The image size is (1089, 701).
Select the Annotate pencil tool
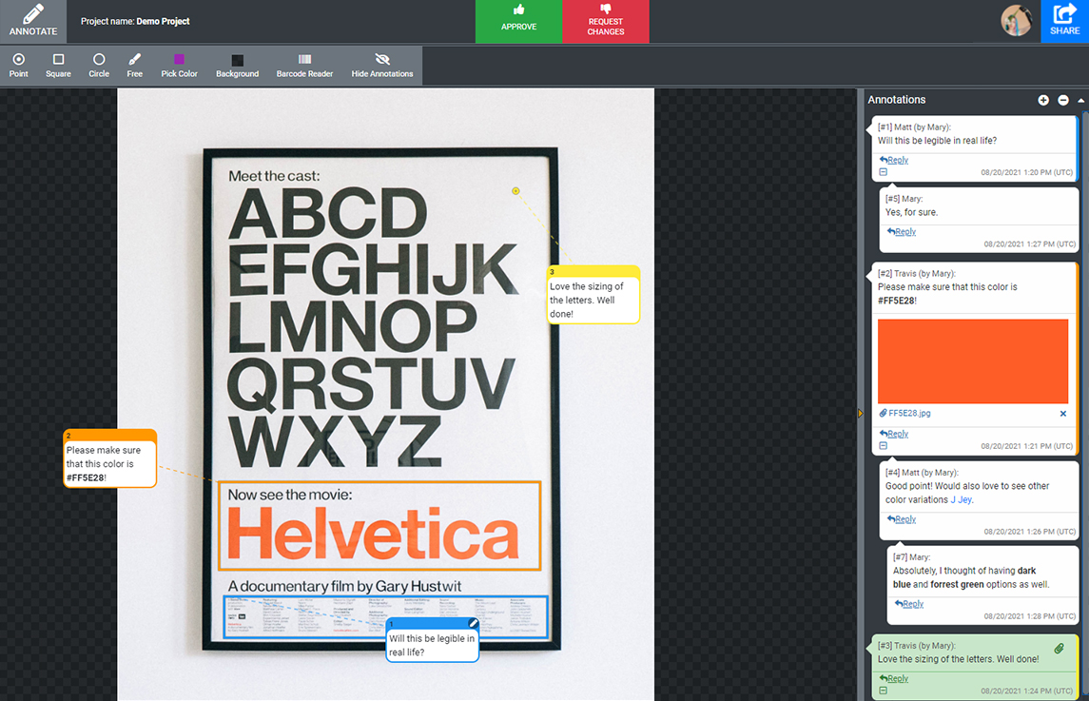[x=32, y=21]
